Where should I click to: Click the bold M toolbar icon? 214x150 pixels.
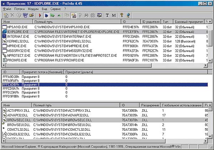[114, 15]
